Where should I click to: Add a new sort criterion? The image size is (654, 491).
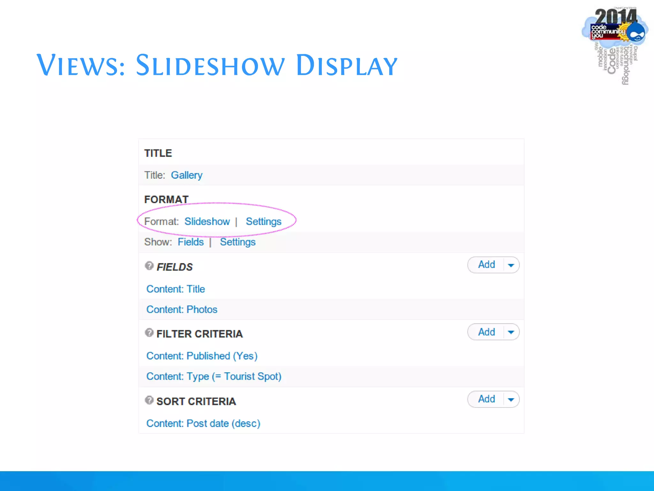point(486,399)
